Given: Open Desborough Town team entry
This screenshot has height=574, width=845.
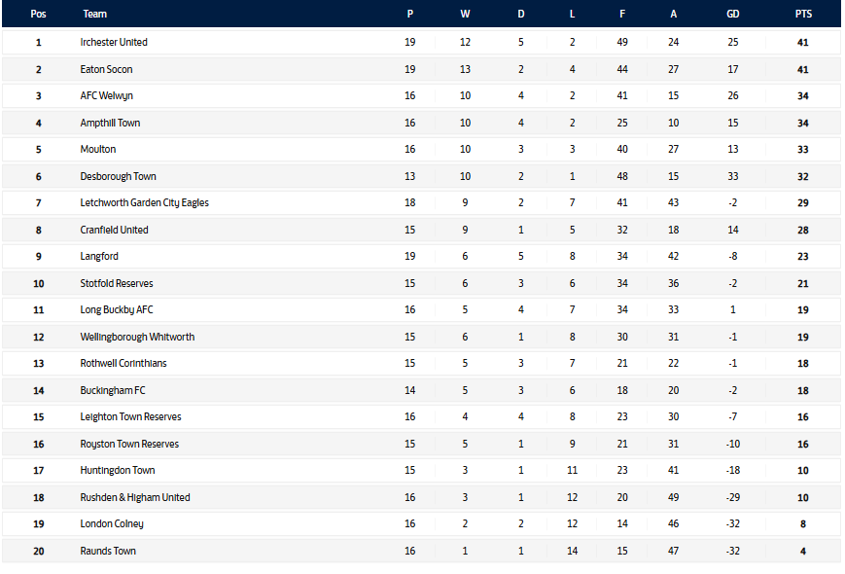Looking at the screenshot, I should [x=118, y=177].
